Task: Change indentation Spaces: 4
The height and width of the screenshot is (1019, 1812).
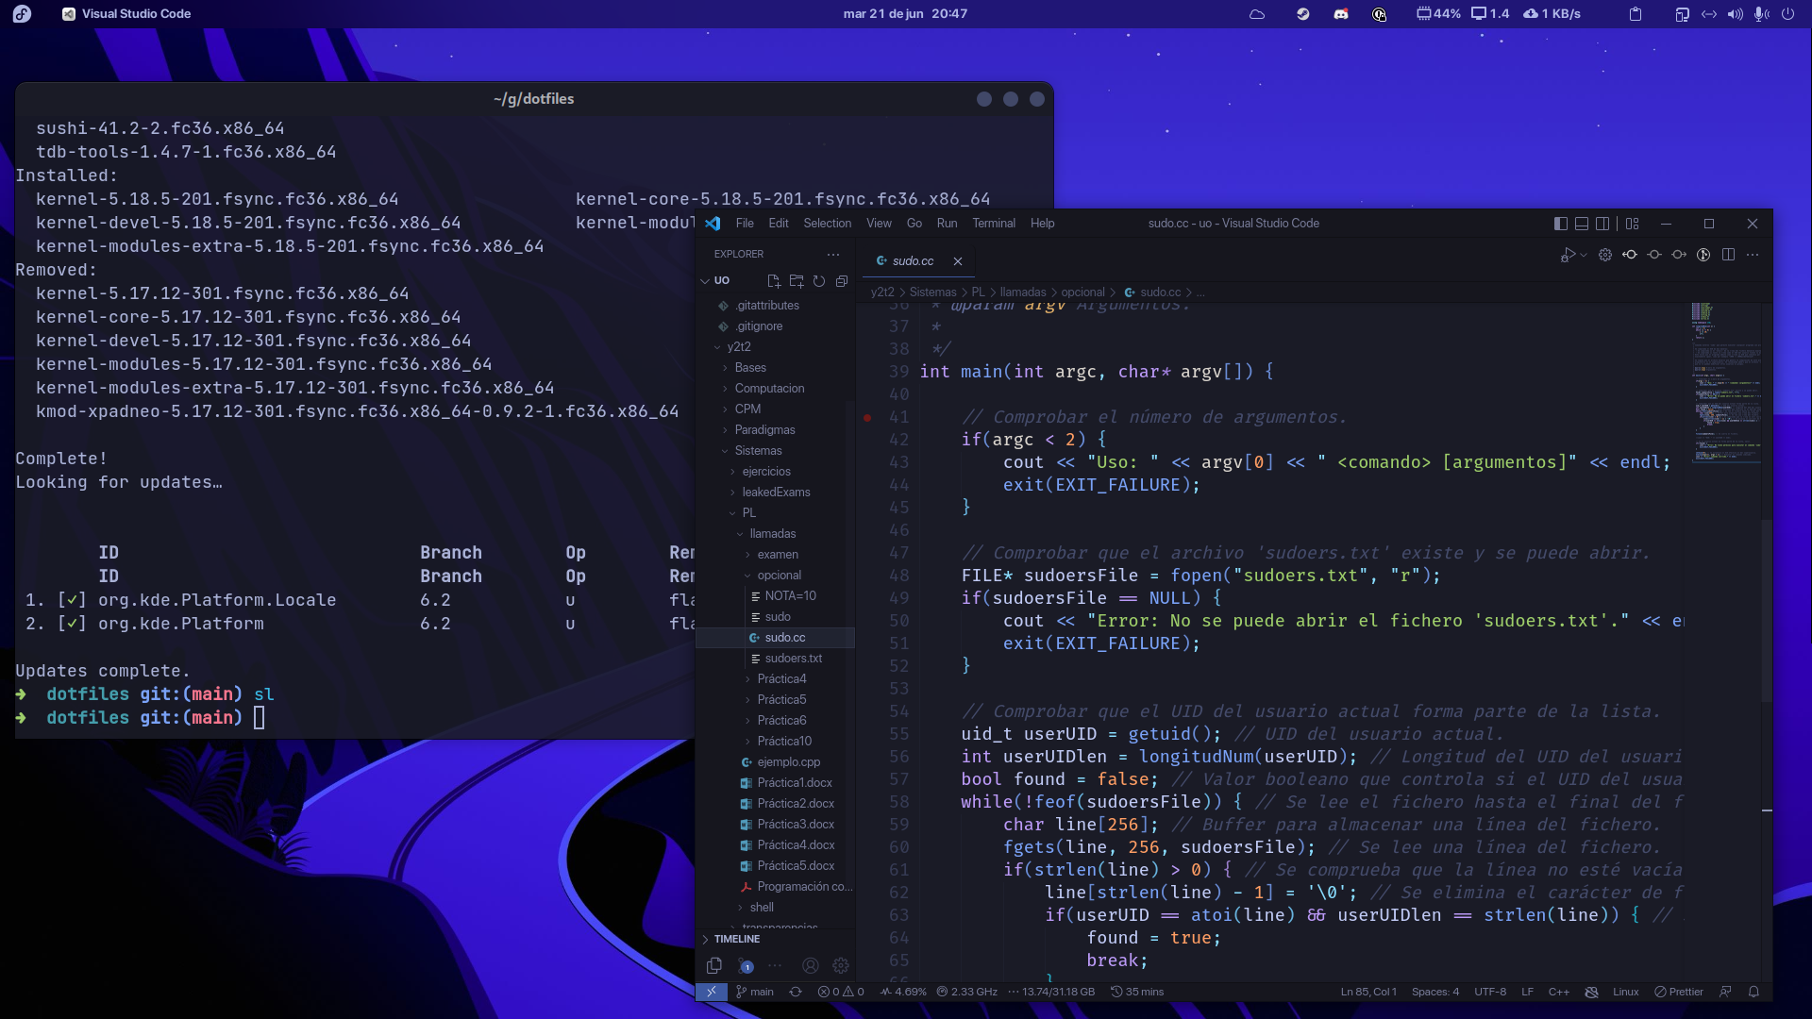Action: pyautogui.click(x=1434, y=992)
